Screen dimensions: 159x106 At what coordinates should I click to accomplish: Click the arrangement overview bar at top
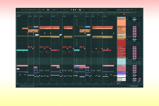click(x=76, y=12)
